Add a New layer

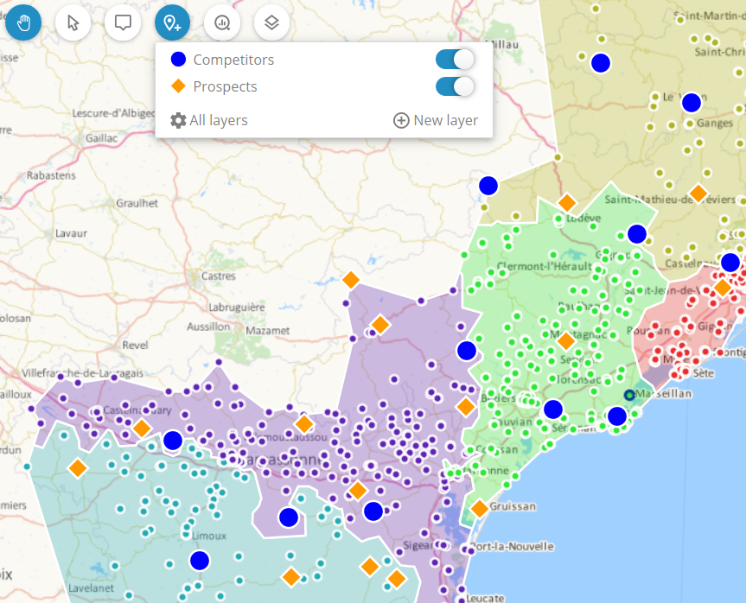[436, 120]
